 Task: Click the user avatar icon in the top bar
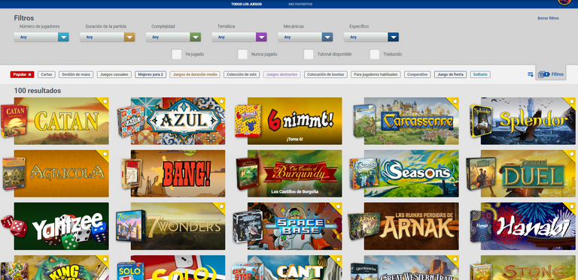pos(564,1)
